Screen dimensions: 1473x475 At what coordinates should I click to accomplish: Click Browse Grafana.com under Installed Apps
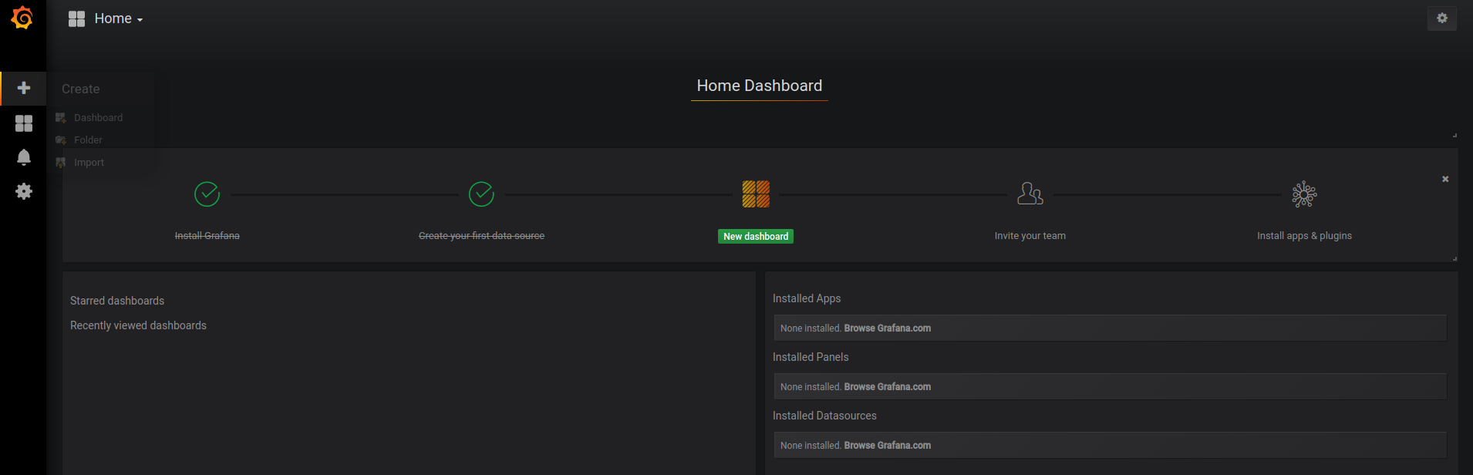(x=887, y=328)
